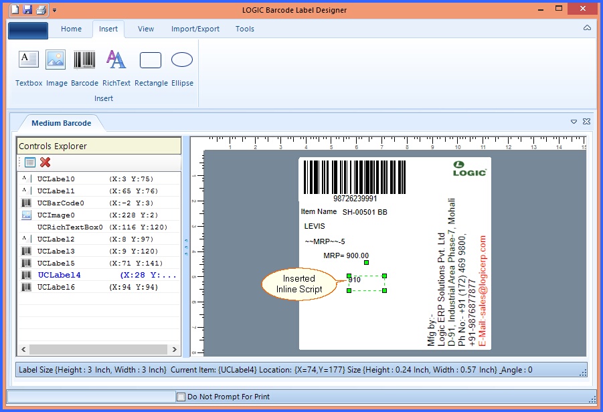Insert an Image control
This screenshot has width=603, height=412.
pos(56,68)
